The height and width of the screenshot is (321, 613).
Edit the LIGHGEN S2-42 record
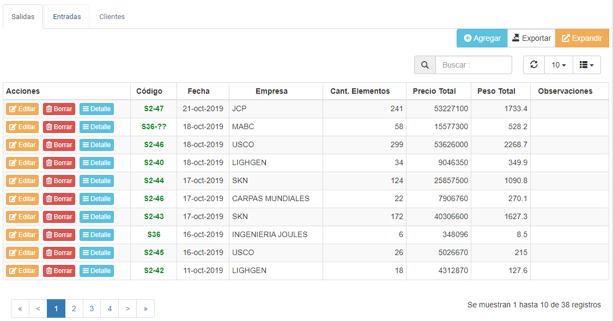coord(22,271)
